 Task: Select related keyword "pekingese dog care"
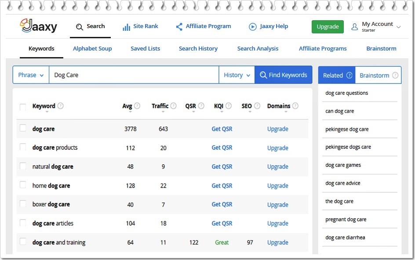tap(347, 129)
